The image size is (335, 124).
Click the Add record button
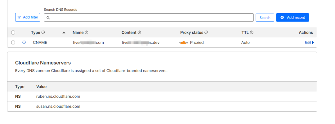293,18
